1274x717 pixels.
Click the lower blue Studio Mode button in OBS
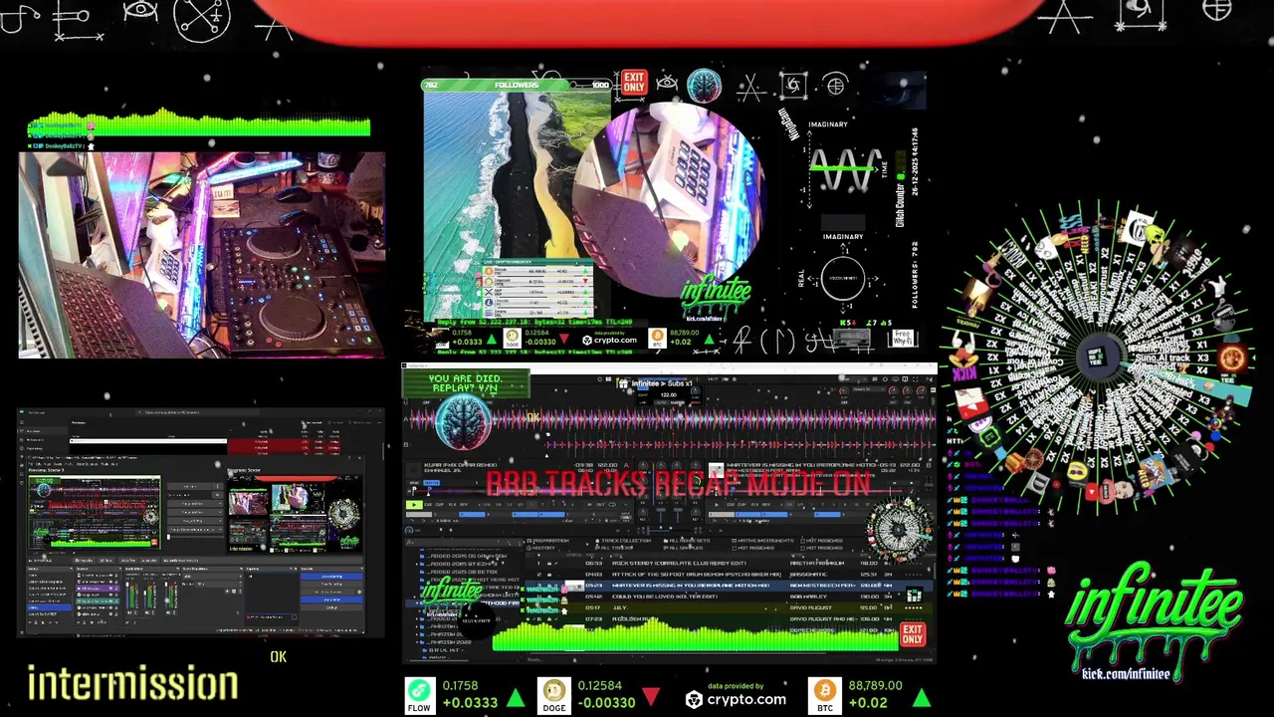tap(331, 599)
